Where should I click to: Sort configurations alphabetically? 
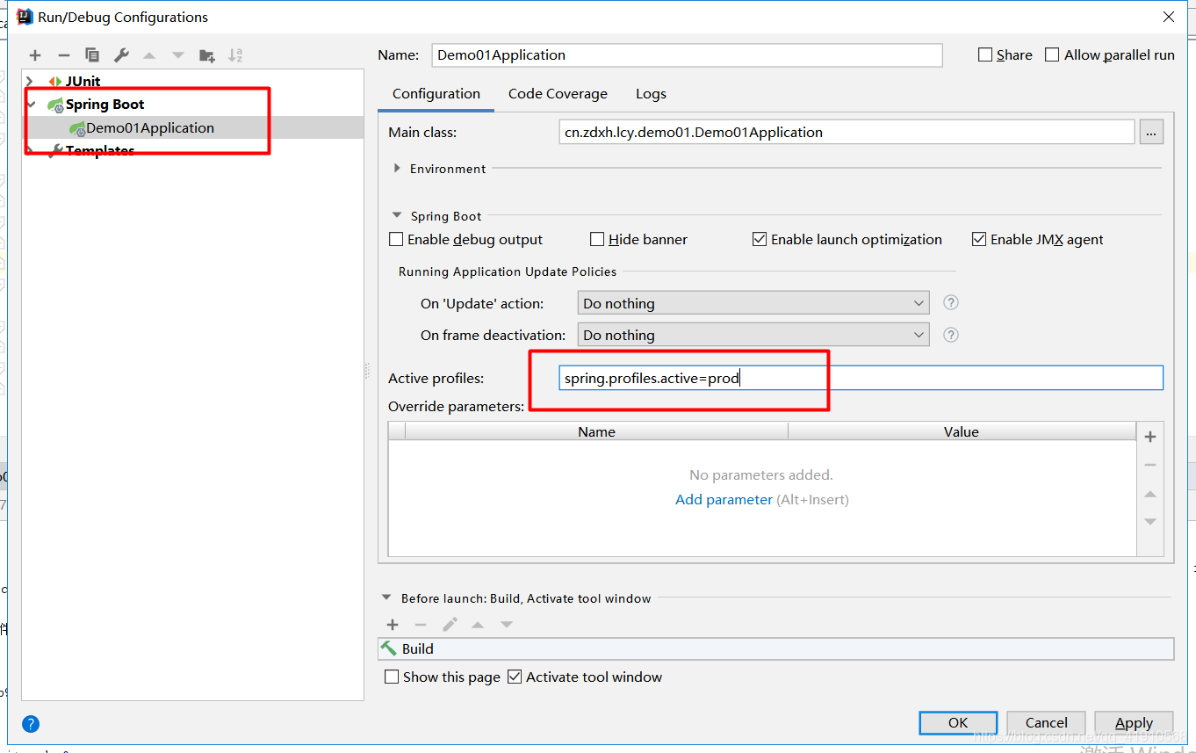(235, 55)
